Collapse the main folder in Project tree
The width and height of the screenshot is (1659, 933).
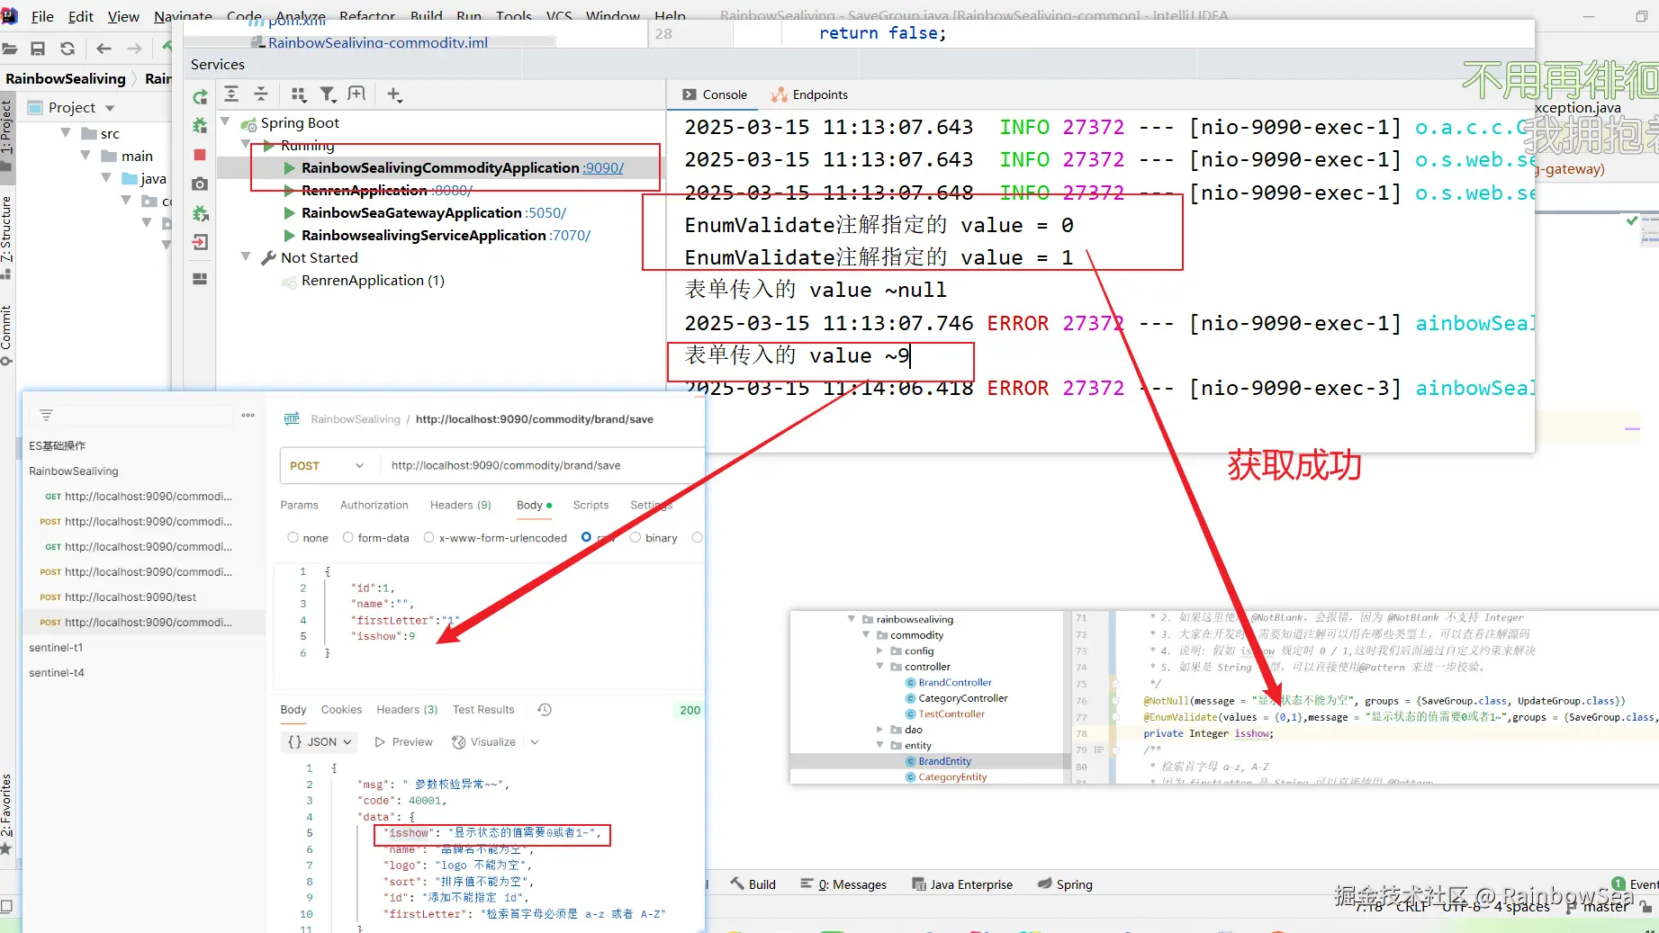[86, 156]
